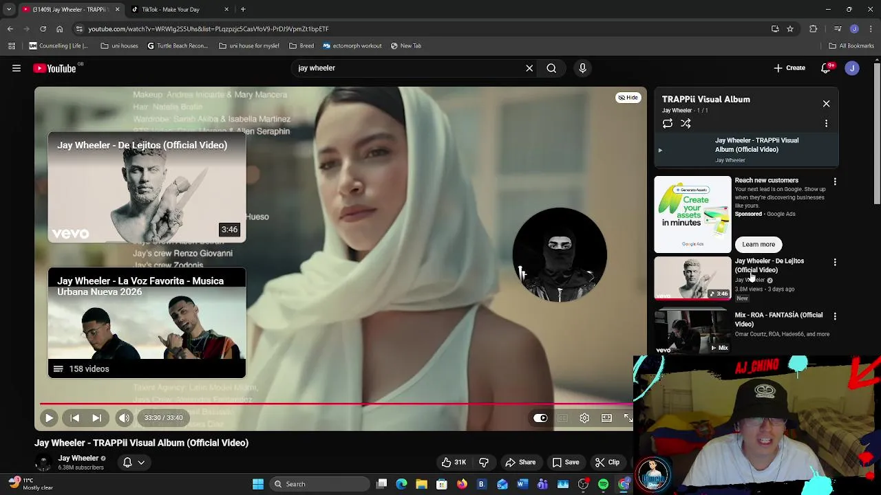Open Spotify from the taskbar
Screen dimensions: 881x495
pyautogui.click(x=604, y=484)
